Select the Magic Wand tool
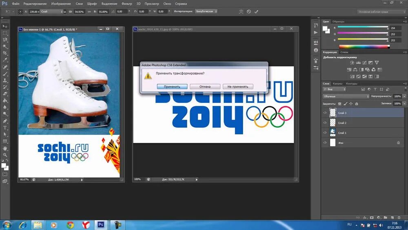Viewport: 408px width, 230px height. [x=5, y=47]
